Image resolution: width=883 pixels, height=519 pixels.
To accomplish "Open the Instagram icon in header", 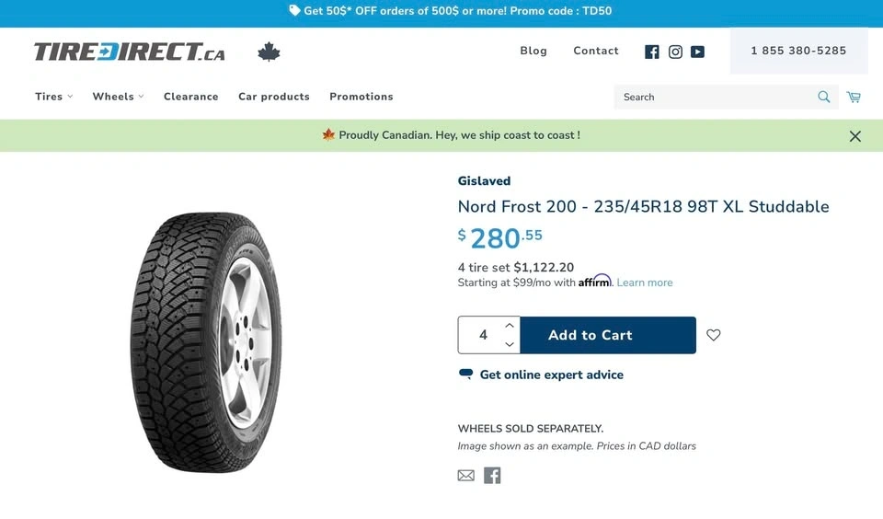I will click(x=675, y=52).
